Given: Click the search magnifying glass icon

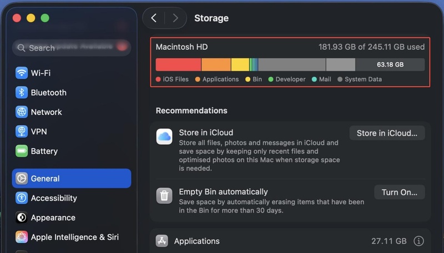Looking at the screenshot, I should pos(21,48).
